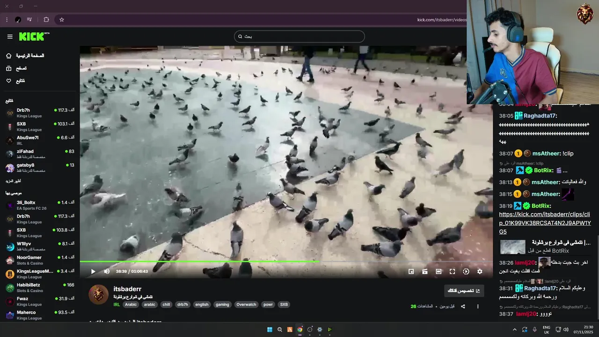599x337 pixels.
Task: Open the hamburger sidebar menu
Action: click(10, 37)
